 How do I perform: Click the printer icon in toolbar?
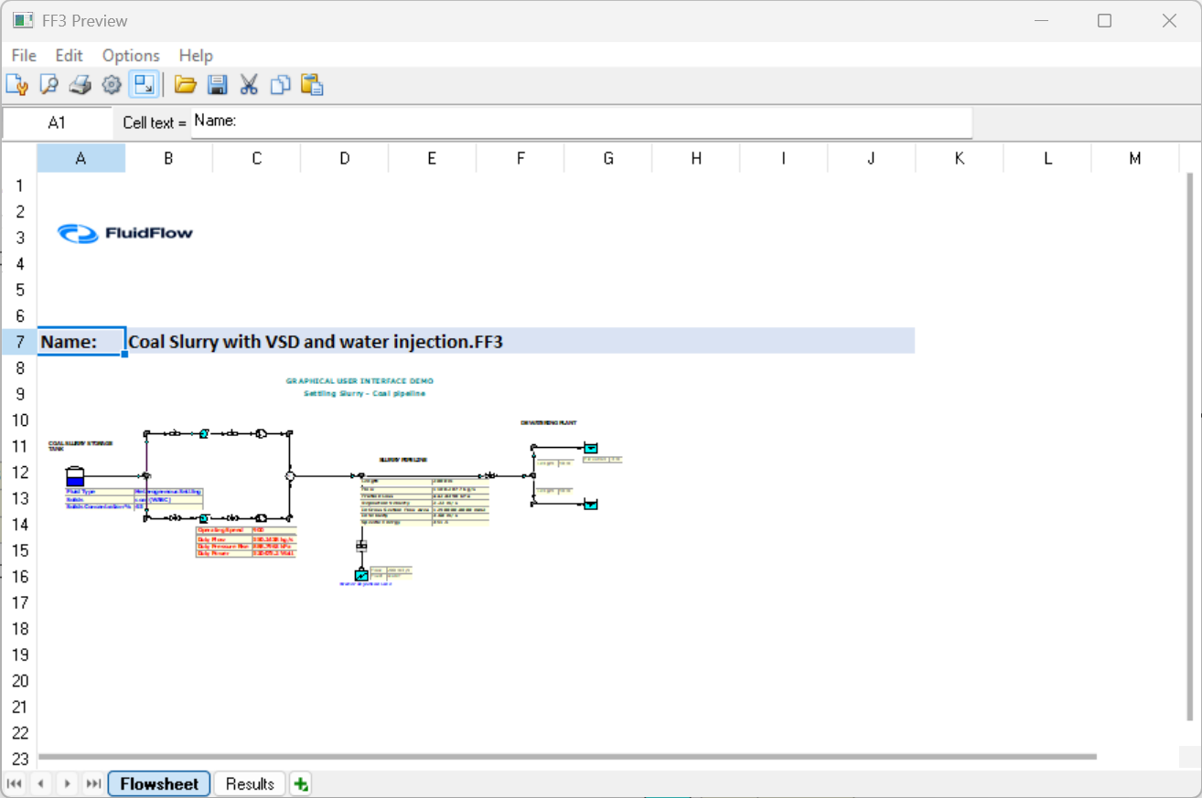(x=80, y=85)
